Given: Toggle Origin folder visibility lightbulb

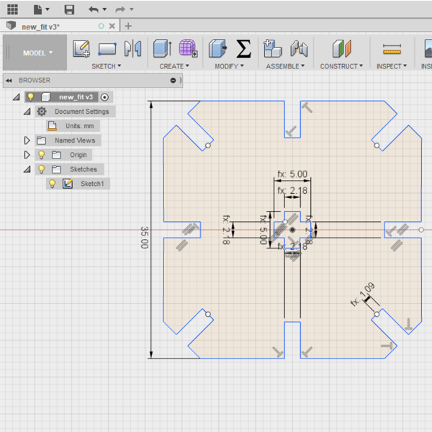Looking at the screenshot, I should pyautogui.click(x=41, y=155).
